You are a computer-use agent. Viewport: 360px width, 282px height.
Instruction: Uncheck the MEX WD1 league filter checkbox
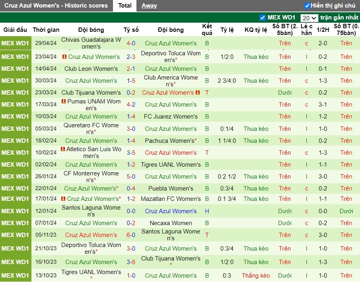click(263, 18)
